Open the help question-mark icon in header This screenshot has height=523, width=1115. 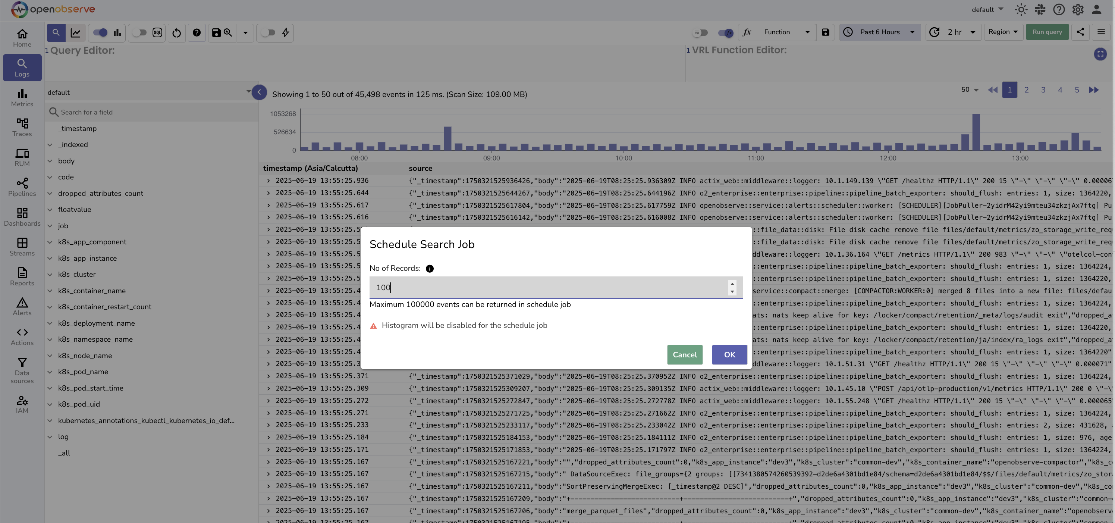point(1059,10)
